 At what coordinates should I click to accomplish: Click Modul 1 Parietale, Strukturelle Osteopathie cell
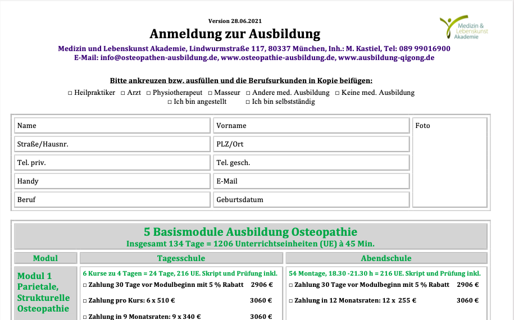point(46,293)
